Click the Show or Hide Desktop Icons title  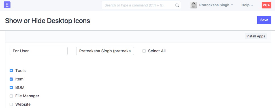click(48, 21)
